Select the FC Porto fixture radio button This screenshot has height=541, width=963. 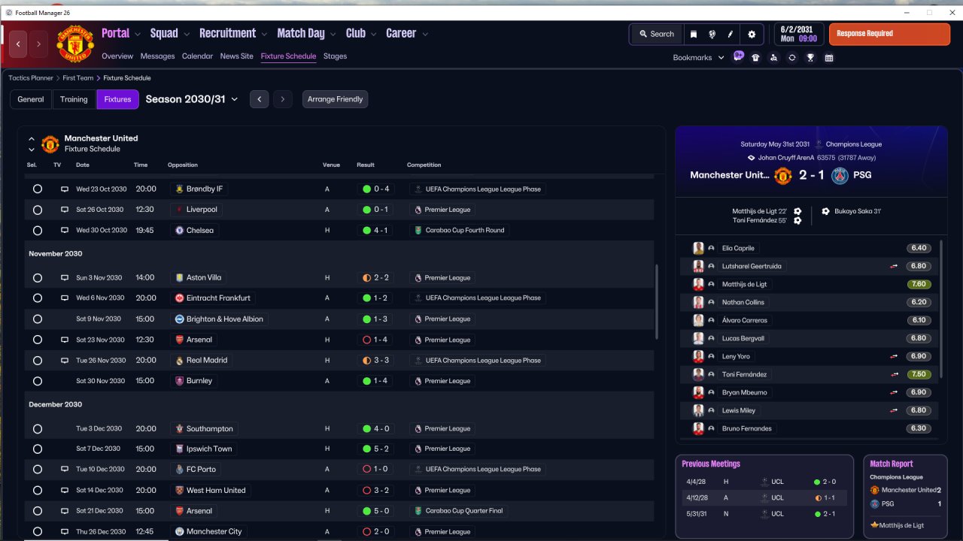38,470
